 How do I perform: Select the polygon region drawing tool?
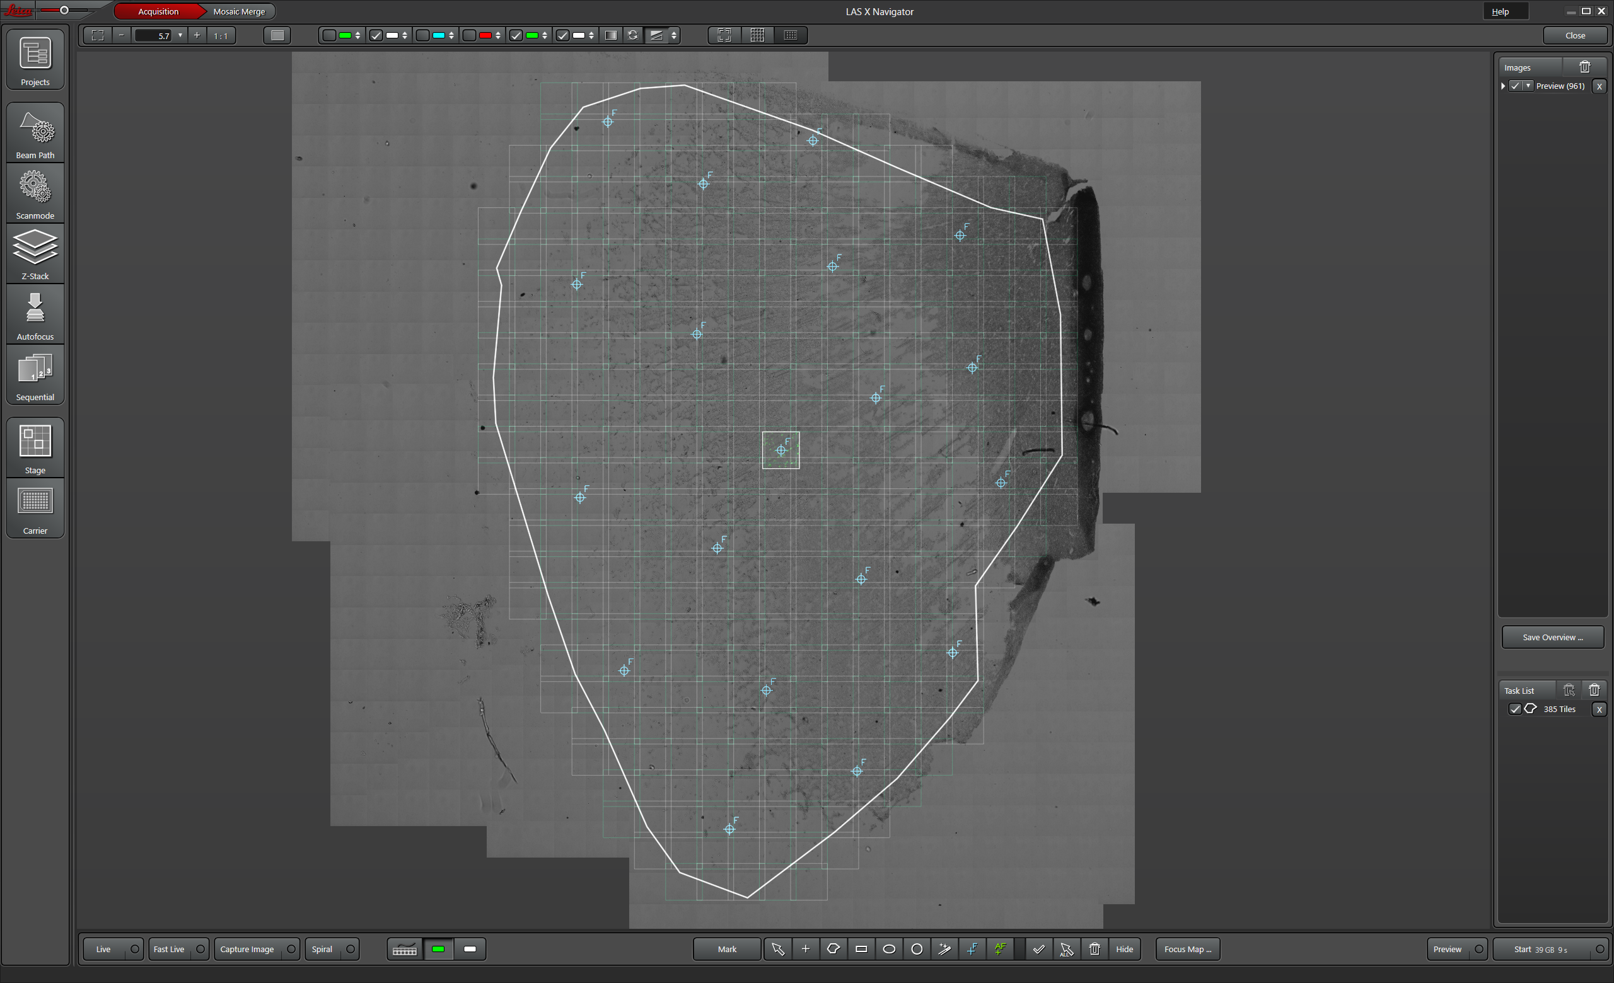(x=833, y=949)
